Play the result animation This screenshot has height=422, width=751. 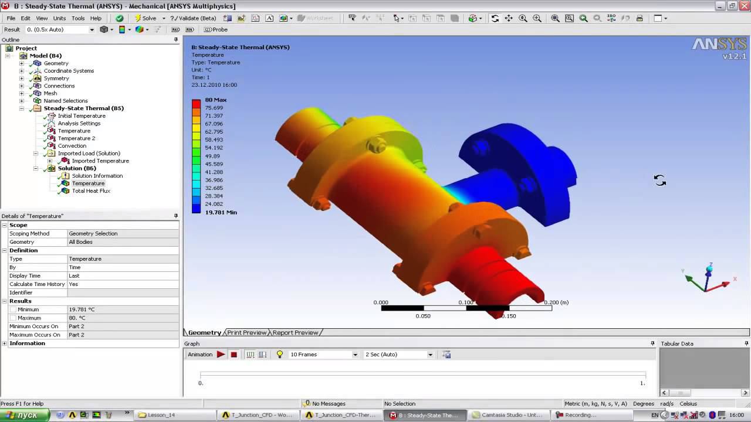(221, 355)
